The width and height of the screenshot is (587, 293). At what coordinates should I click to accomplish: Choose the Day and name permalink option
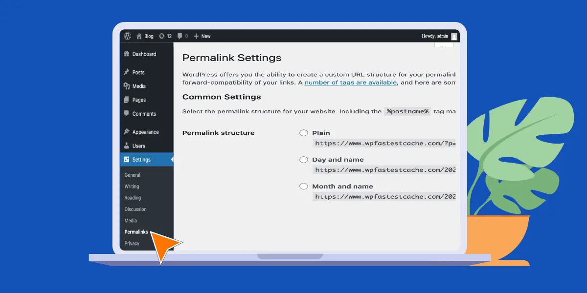coord(304,159)
